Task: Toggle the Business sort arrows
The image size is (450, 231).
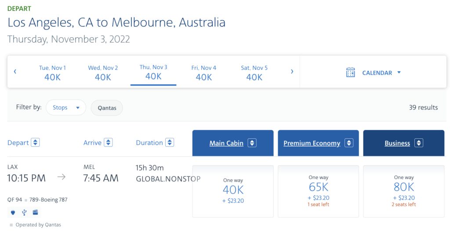Action: [x=419, y=143]
